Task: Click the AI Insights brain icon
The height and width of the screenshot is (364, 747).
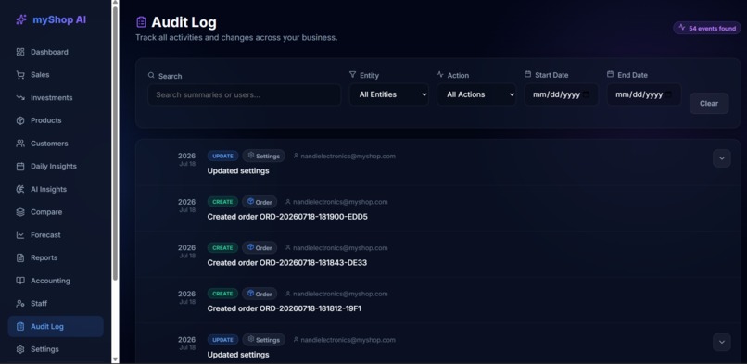Action: coord(20,189)
